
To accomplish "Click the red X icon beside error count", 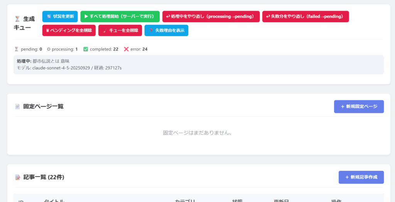I will (126, 49).
